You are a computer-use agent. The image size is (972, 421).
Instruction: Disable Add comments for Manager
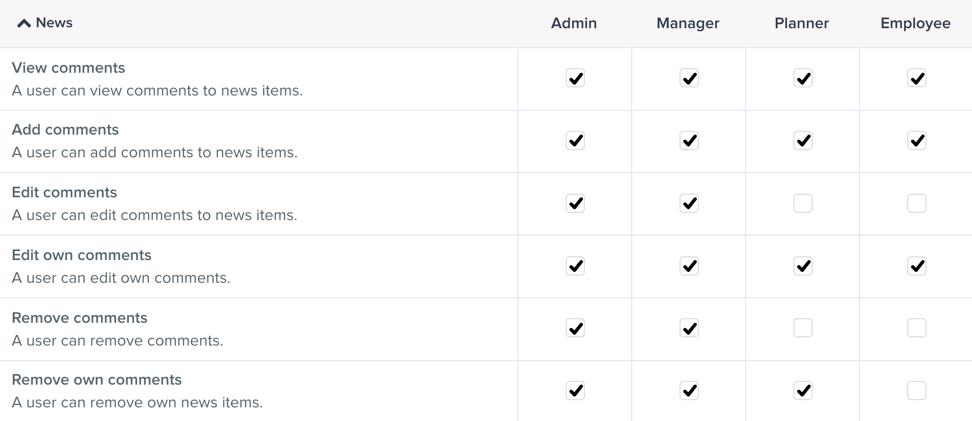click(689, 140)
